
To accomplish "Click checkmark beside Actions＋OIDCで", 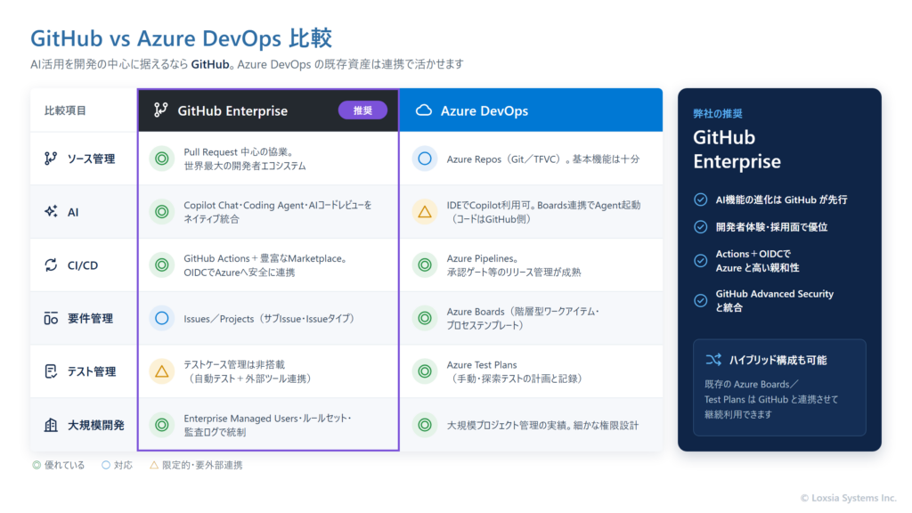I will pyautogui.click(x=701, y=261).
